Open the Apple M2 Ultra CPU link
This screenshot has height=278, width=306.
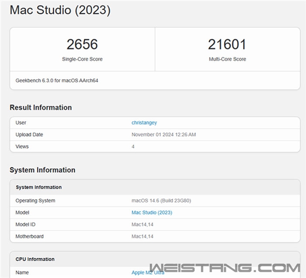pyautogui.click(x=148, y=272)
